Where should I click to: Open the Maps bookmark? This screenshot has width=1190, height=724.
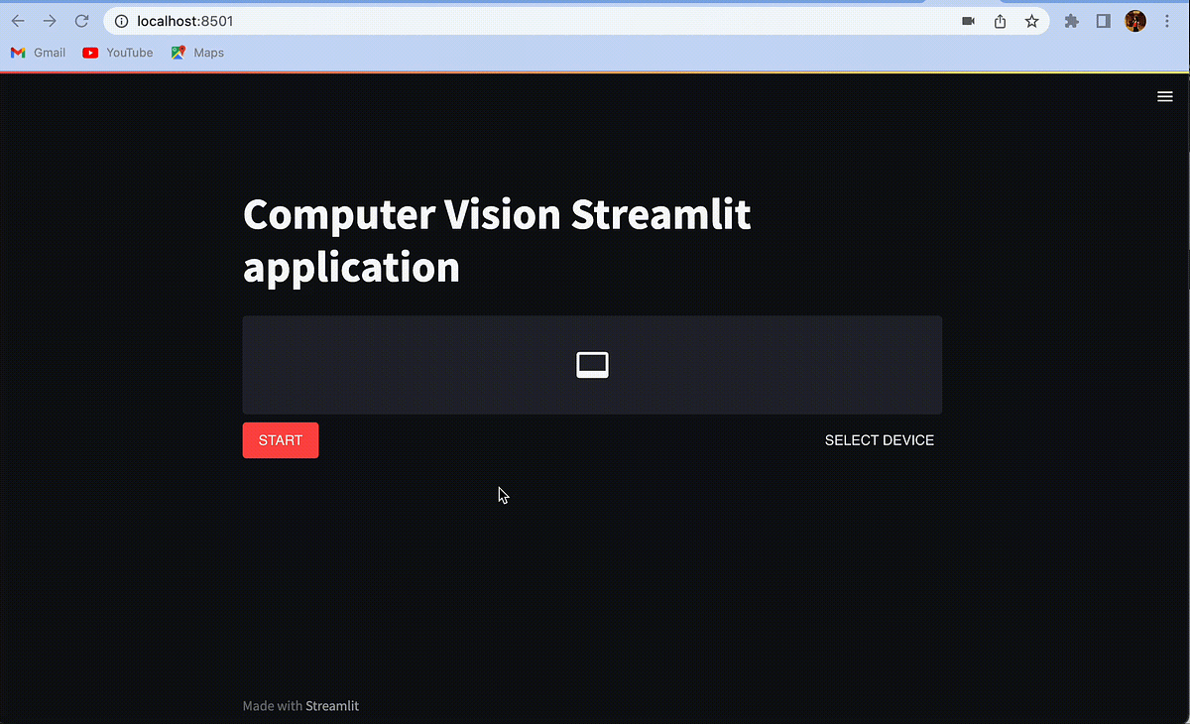(x=196, y=53)
